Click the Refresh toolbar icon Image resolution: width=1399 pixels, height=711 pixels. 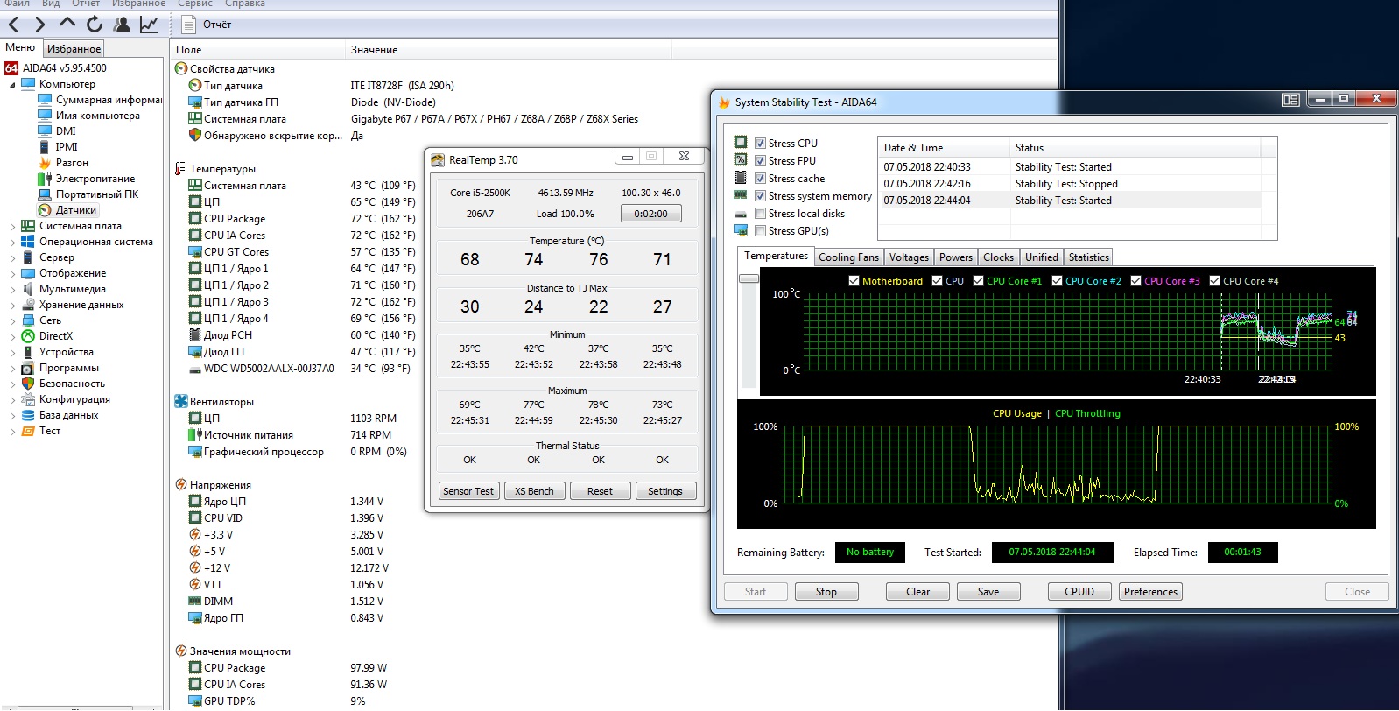95,25
